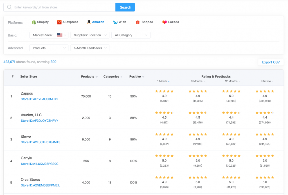Select the Aliexpress platform

pyautogui.click(x=67, y=22)
